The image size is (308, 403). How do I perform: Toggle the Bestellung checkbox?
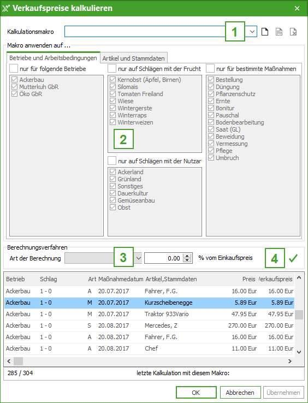coord(211,79)
